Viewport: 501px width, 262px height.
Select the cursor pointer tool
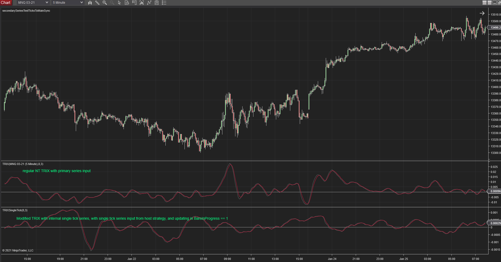120,3
